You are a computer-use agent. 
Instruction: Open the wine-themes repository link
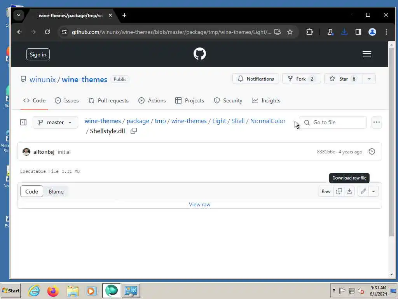(84, 79)
